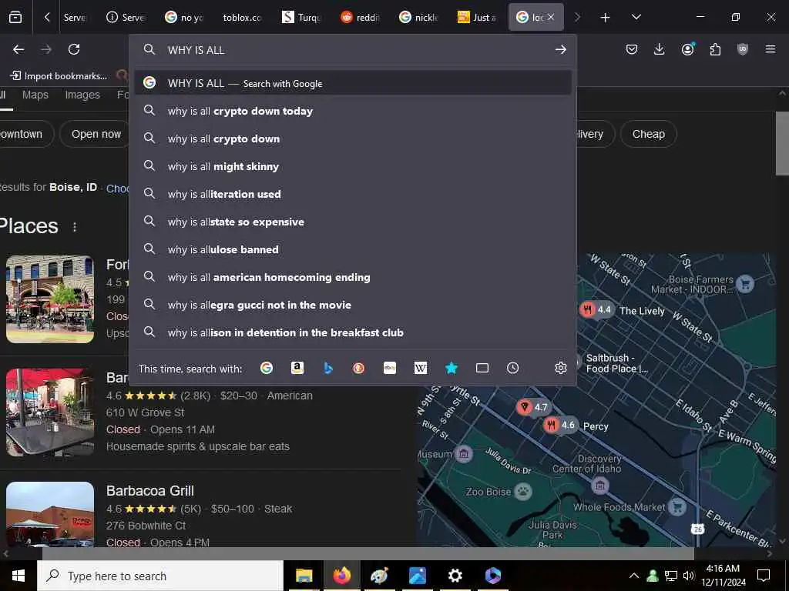
Task: Switch to the nickle Google tab
Action: (419, 18)
